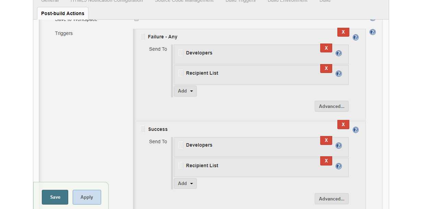Remove Developers from the Failure - Any recipients

(x=326, y=48)
